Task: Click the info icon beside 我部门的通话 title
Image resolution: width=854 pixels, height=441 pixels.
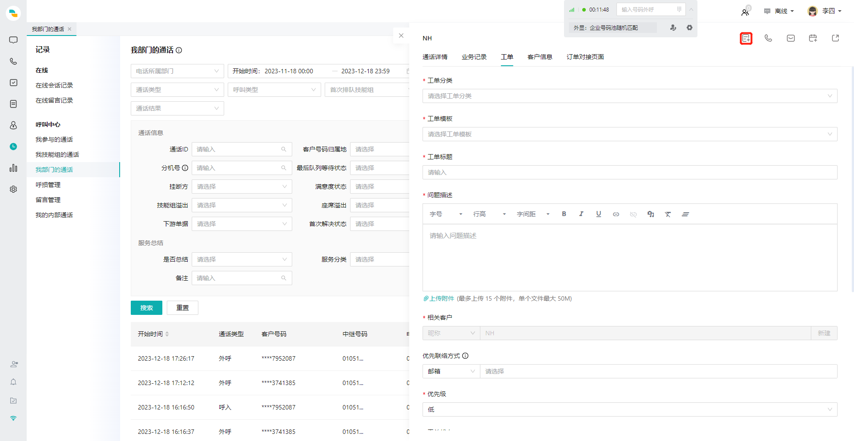Action: (179, 50)
